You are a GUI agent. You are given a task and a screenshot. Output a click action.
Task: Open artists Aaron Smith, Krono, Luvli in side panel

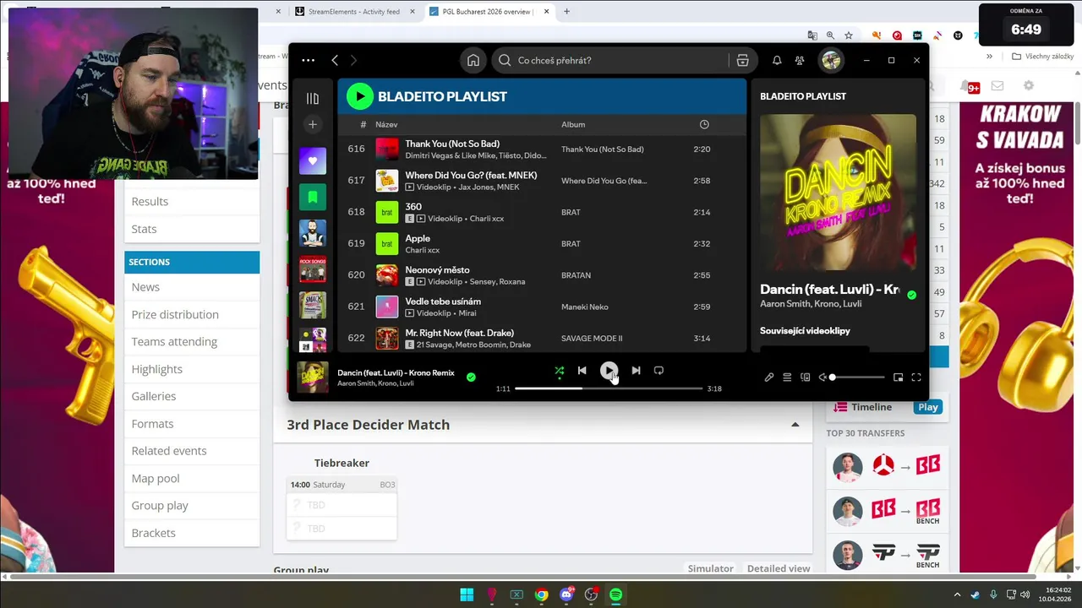click(811, 304)
